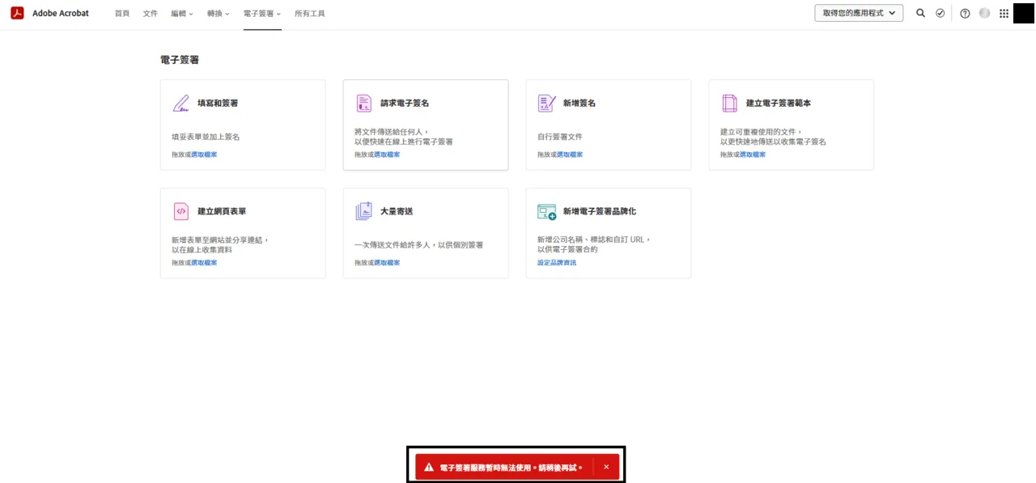Click 選取檔案 link under 新增簽名
Image resolution: width=1036 pixels, height=483 pixels.
570,155
